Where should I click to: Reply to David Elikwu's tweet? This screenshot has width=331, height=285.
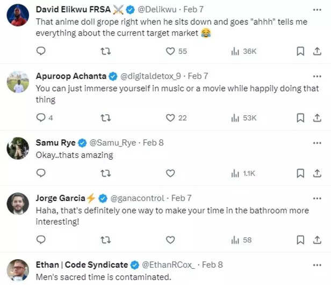click(x=41, y=51)
